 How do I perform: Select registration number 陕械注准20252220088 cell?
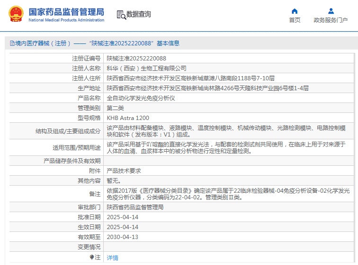coord(136,59)
